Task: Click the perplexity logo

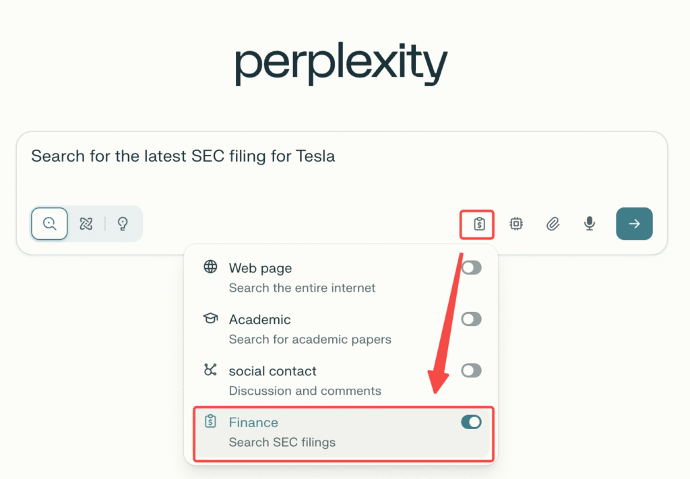Action: tap(341, 65)
